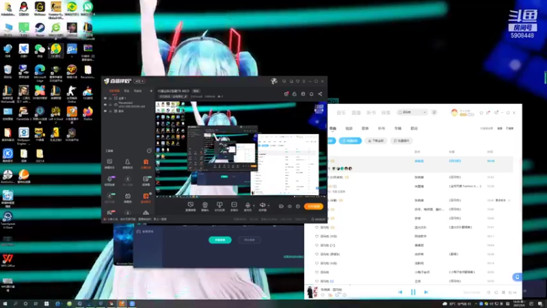The image size is (547, 308).
Task: Like the song by 蓝光乐队
Action: point(317,227)
